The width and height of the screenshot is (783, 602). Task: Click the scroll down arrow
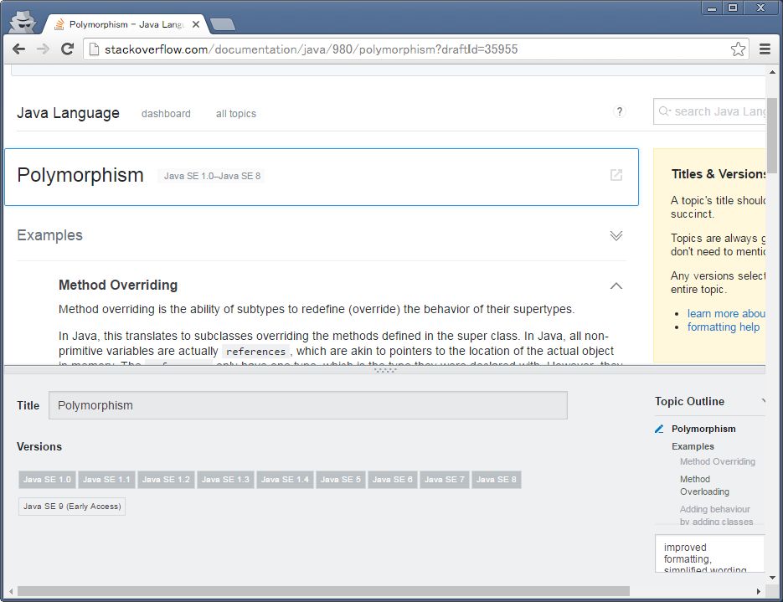coord(772,578)
